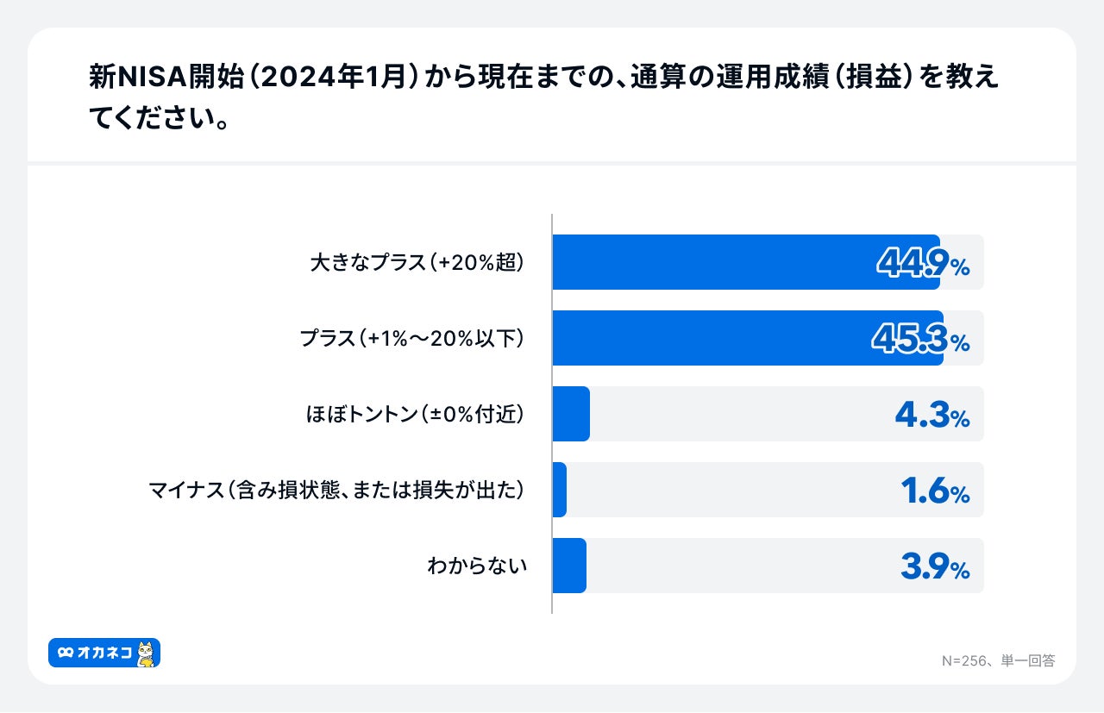Image resolution: width=1104 pixels, height=713 pixels.
Task: Click the 44.9% value
Action: [x=922, y=264]
